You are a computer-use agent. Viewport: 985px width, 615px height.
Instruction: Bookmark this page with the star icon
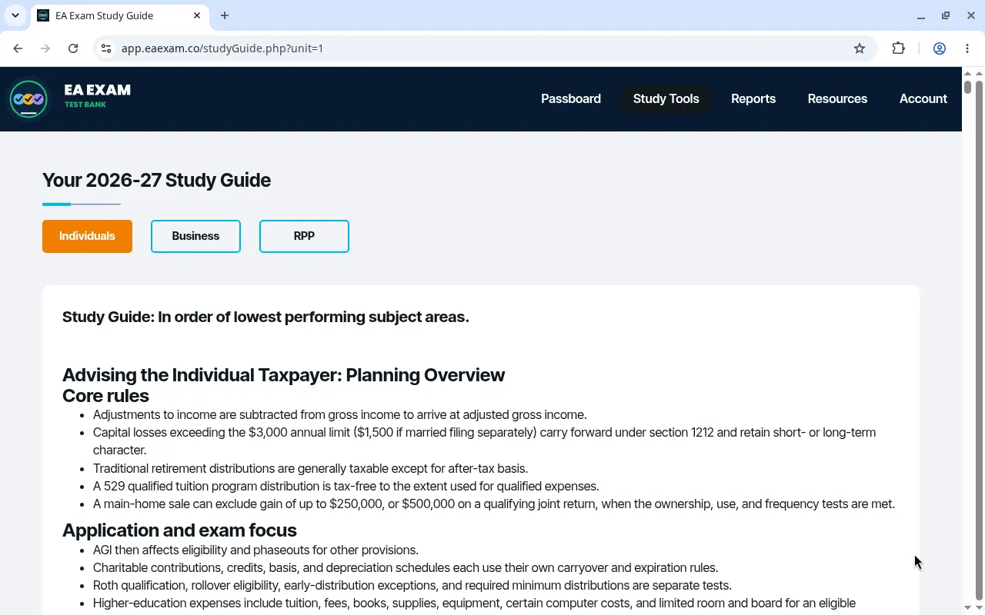point(860,48)
